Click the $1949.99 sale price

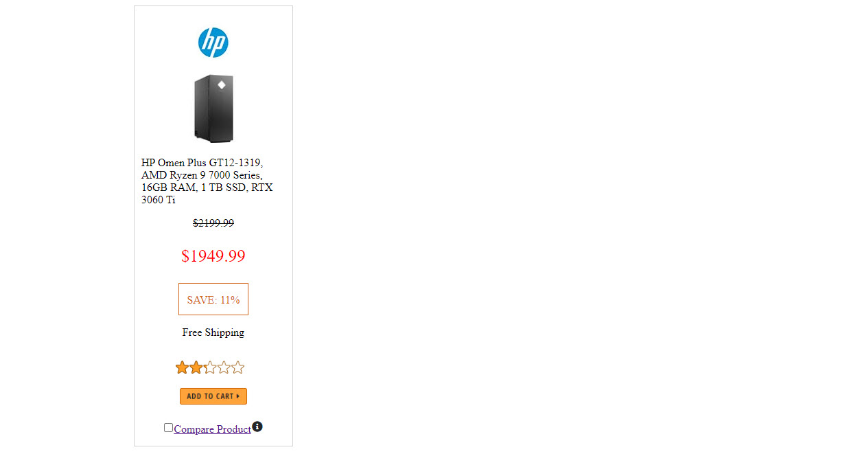pyautogui.click(x=213, y=256)
